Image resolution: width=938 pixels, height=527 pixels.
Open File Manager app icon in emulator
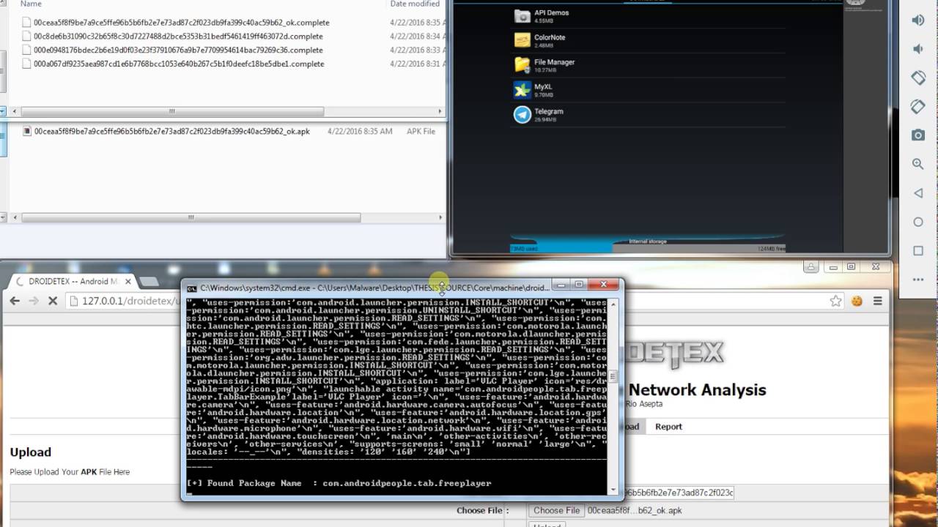click(522, 65)
